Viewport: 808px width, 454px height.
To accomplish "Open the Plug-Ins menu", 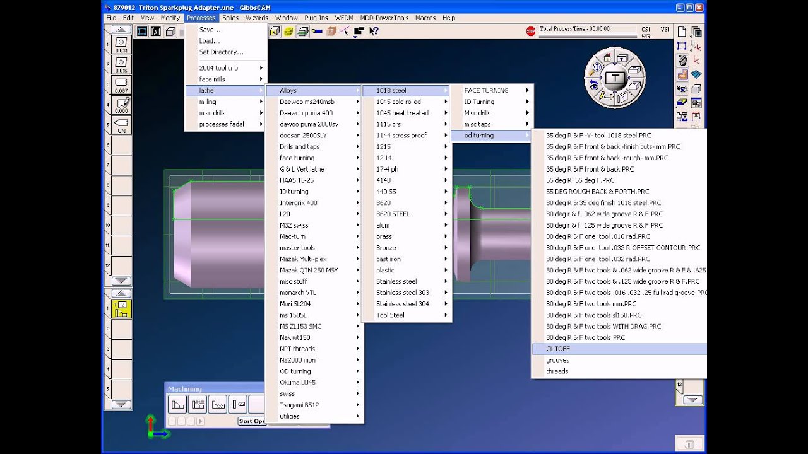I will 316,18.
